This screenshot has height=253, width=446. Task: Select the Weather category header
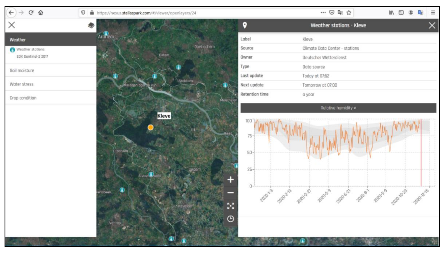click(18, 40)
